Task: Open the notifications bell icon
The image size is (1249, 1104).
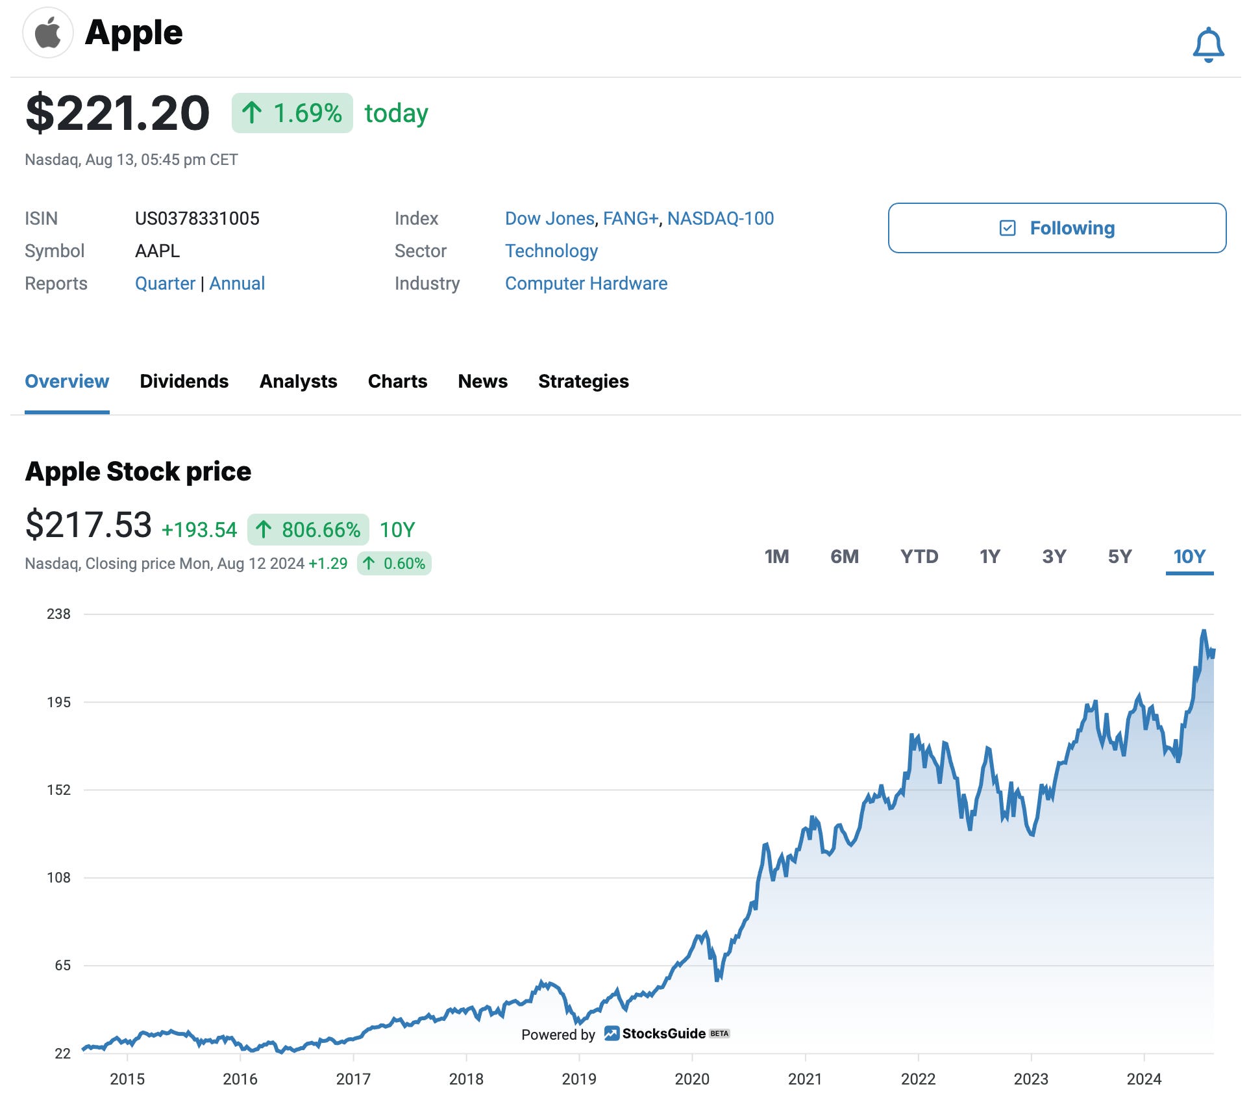Action: [x=1208, y=44]
